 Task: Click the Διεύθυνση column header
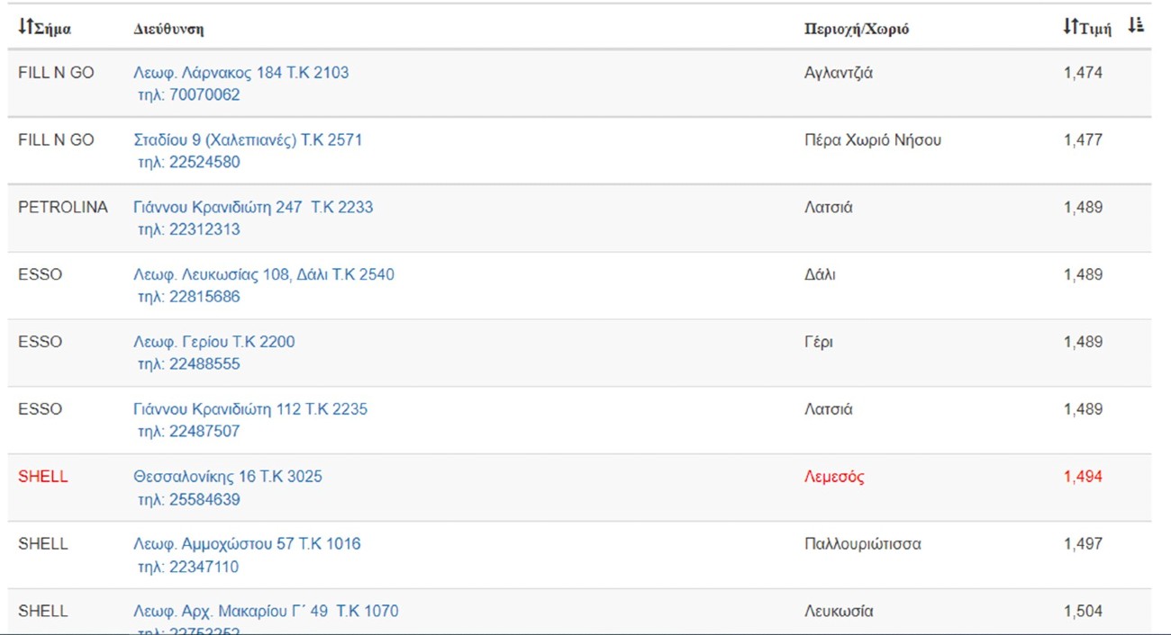(168, 29)
